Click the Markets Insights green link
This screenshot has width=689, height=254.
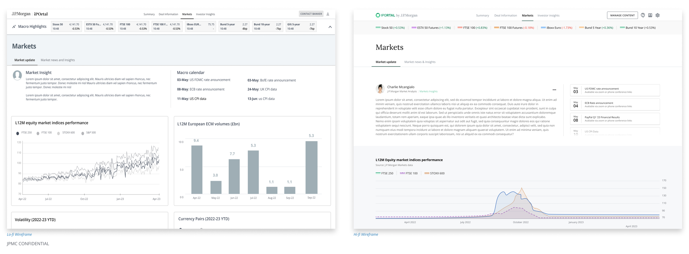[x=428, y=91]
